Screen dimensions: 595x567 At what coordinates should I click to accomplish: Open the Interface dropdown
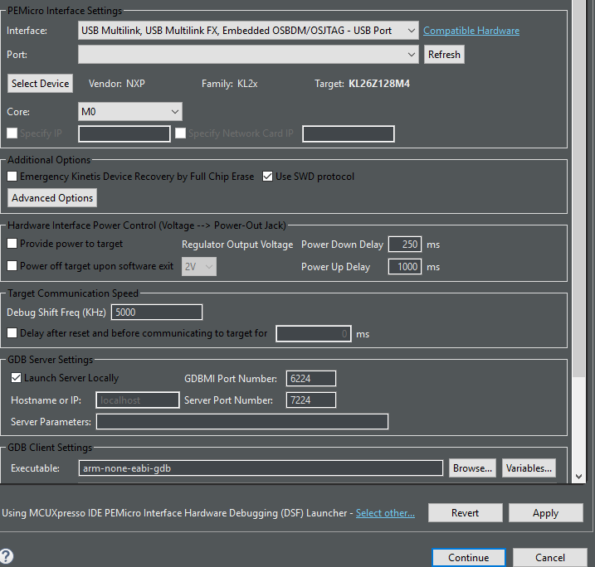248,31
